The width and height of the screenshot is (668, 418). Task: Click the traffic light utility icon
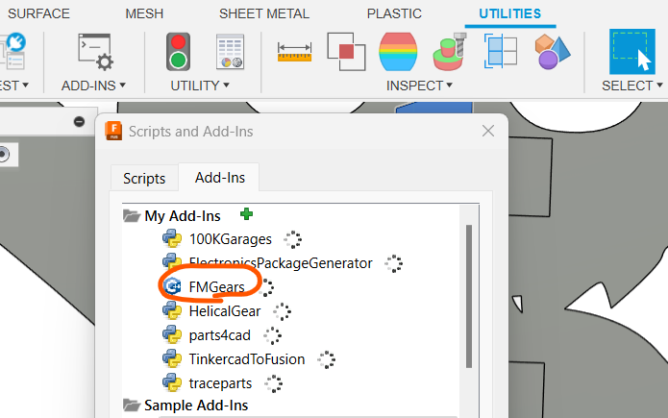point(178,52)
